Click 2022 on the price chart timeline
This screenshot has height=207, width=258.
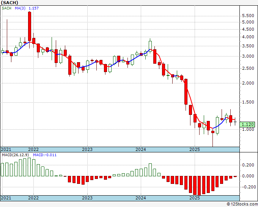[x=33, y=149]
